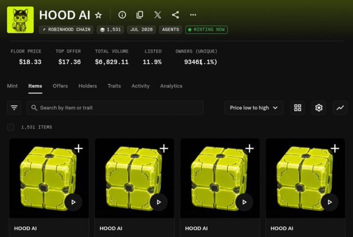Favorite the collection with the star icon
The width and height of the screenshot is (353, 237).
[99, 15]
